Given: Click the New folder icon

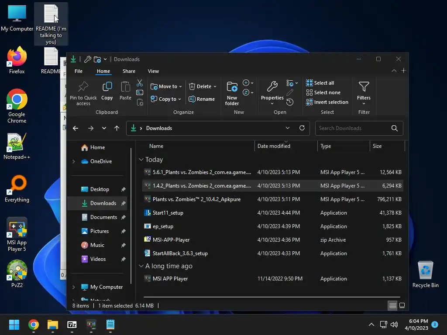Looking at the screenshot, I should point(232,87).
